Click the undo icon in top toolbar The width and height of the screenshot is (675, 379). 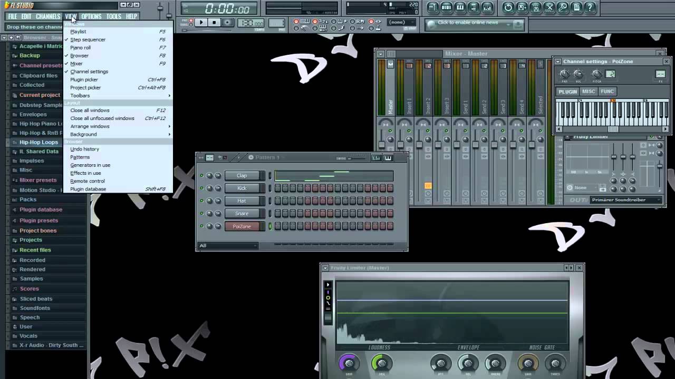(508, 7)
